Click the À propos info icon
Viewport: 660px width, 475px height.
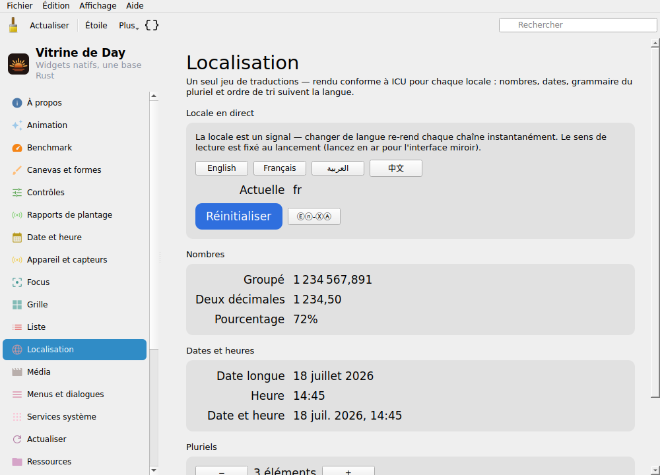17,103
